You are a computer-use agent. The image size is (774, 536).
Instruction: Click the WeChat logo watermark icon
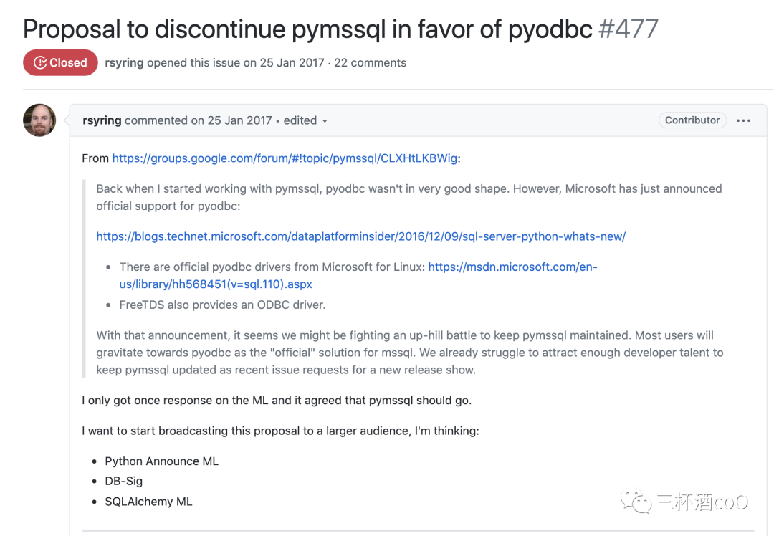[x=637, y=501]
